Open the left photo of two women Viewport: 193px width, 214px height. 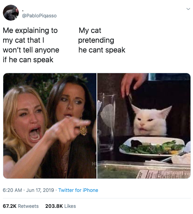pyautogui.click(x=50, y=126)
